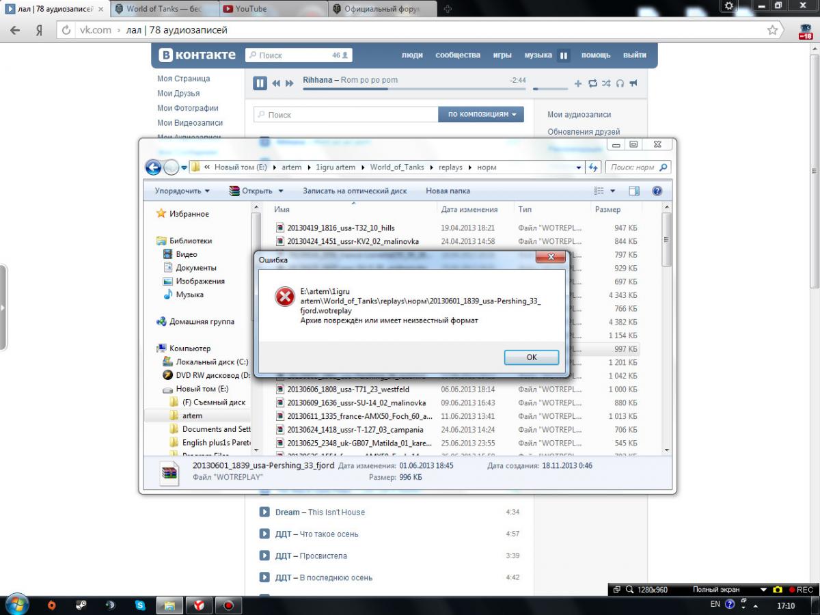
Task: Select Музыка library in sidebar
Action: (x=189, y=295)
